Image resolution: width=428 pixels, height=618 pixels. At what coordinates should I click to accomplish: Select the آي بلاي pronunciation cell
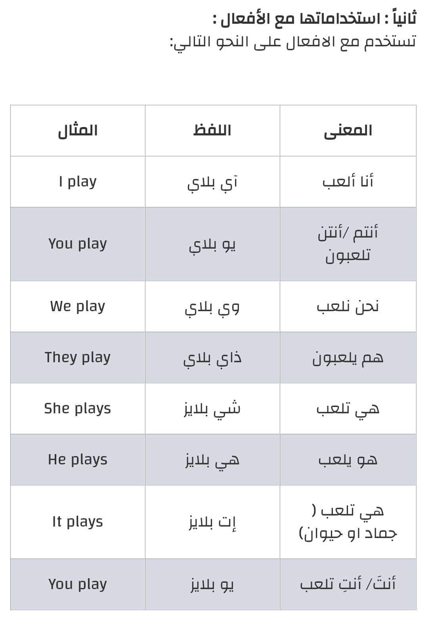[x=212, y=182]
